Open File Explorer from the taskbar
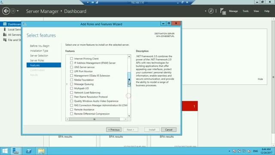The width and height of the screenshot is (275, 155). coord(41,151)
